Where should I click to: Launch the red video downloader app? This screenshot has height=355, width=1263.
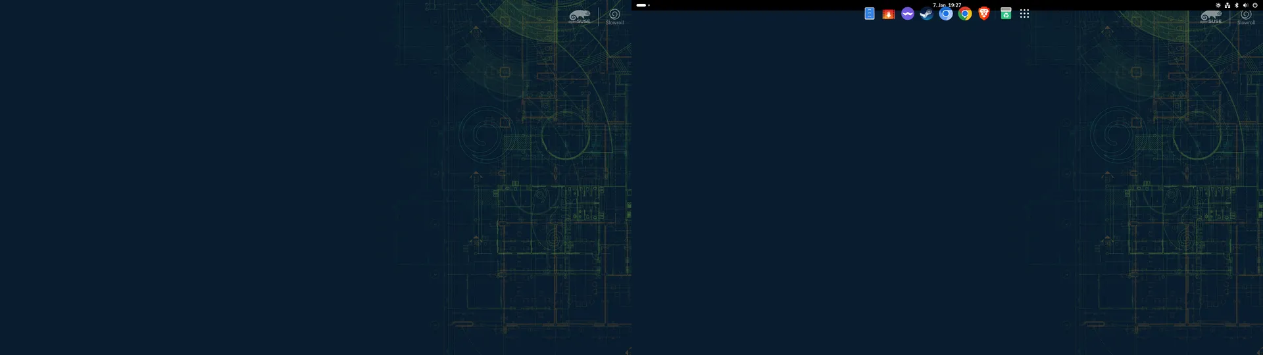click(888, 14)
